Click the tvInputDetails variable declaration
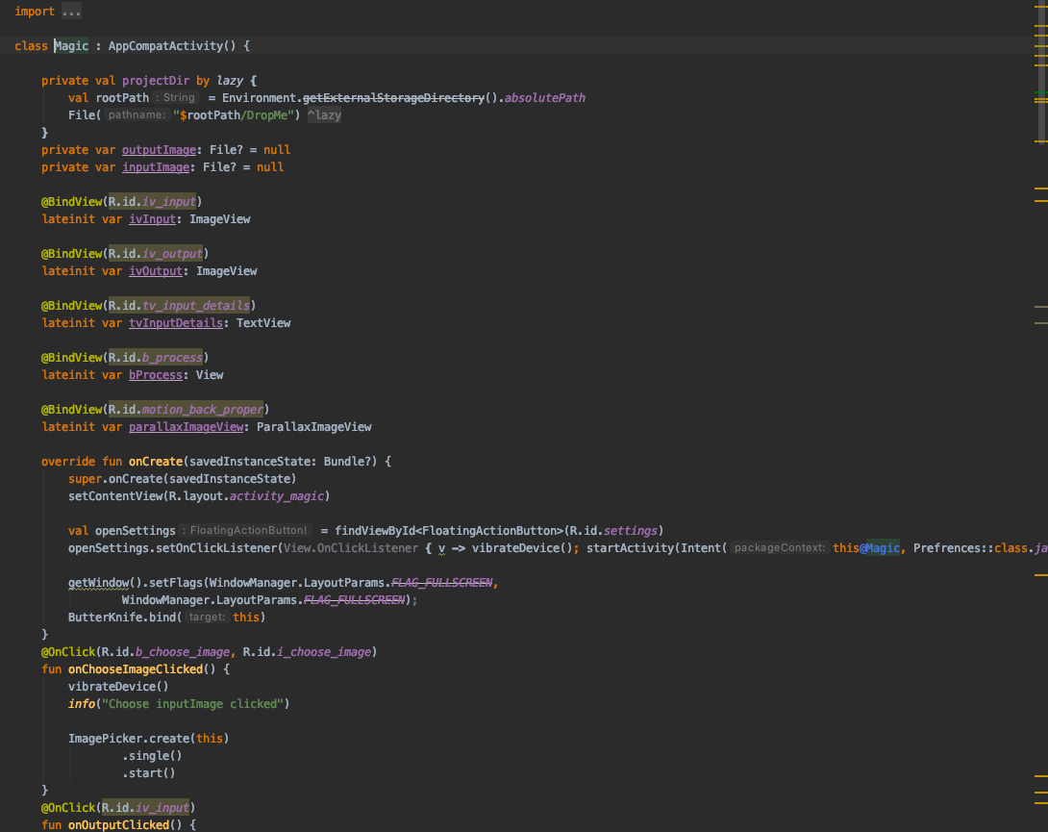This screenshot has height=832, width=1048. [175, 323]
